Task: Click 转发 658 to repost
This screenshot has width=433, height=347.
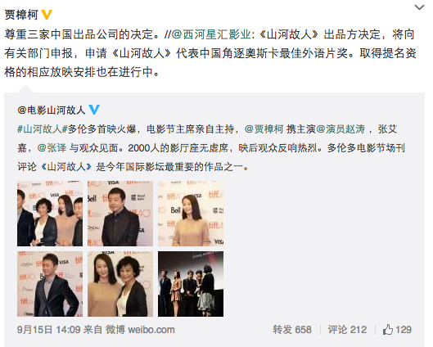Action: 292,330
